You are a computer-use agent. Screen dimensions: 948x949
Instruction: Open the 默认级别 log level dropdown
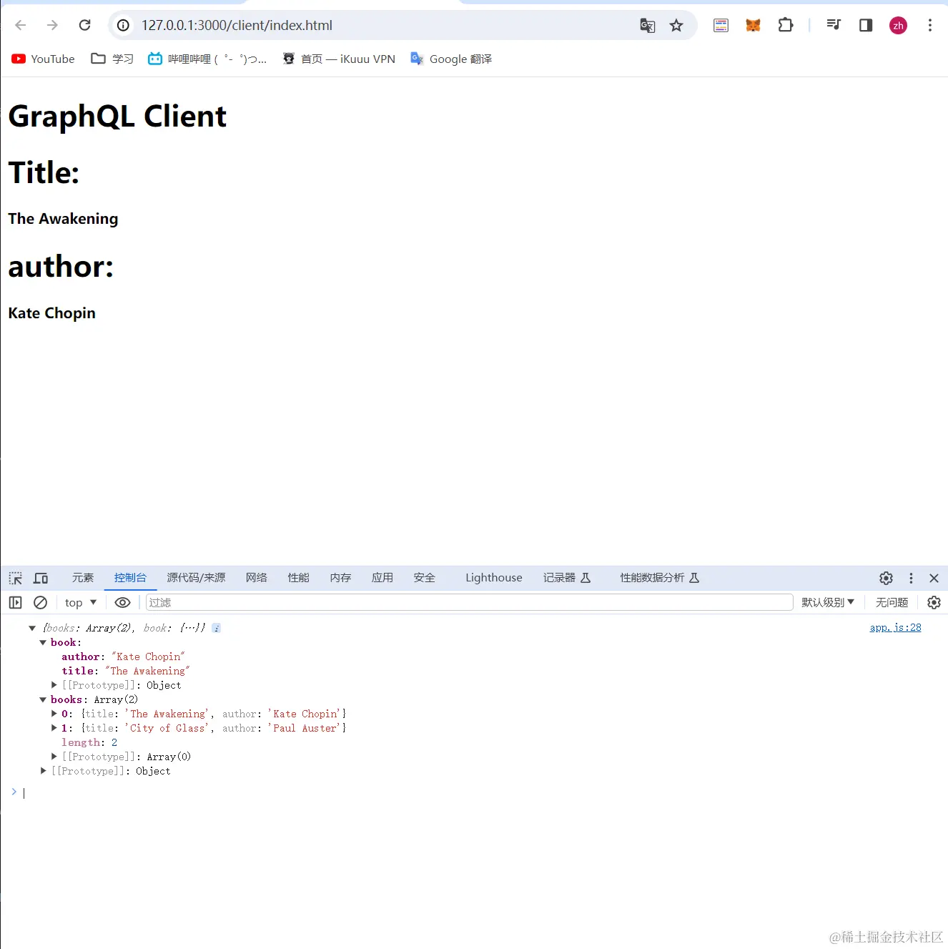click(x=828, y=603)
